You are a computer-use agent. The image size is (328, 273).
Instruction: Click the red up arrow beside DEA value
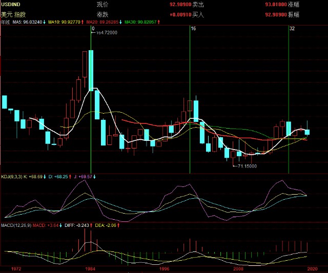(118, 225)
